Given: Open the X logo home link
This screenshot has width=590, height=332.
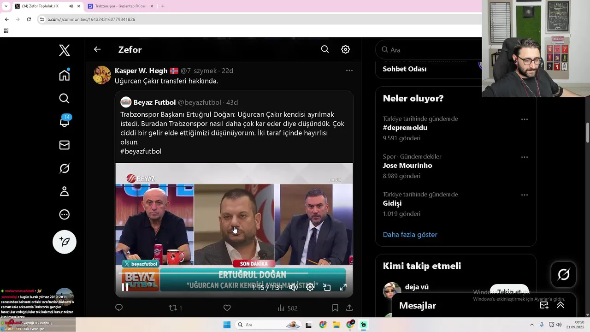Looking at the screenshot, I should coord(65,50).
